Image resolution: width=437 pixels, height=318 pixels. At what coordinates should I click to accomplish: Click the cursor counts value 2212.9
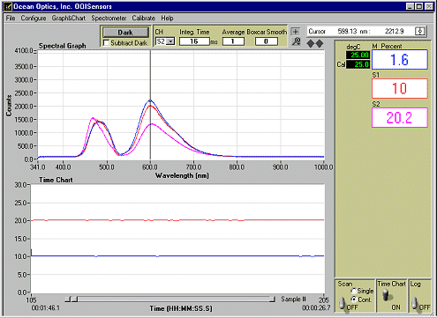(x=395, y=31)
